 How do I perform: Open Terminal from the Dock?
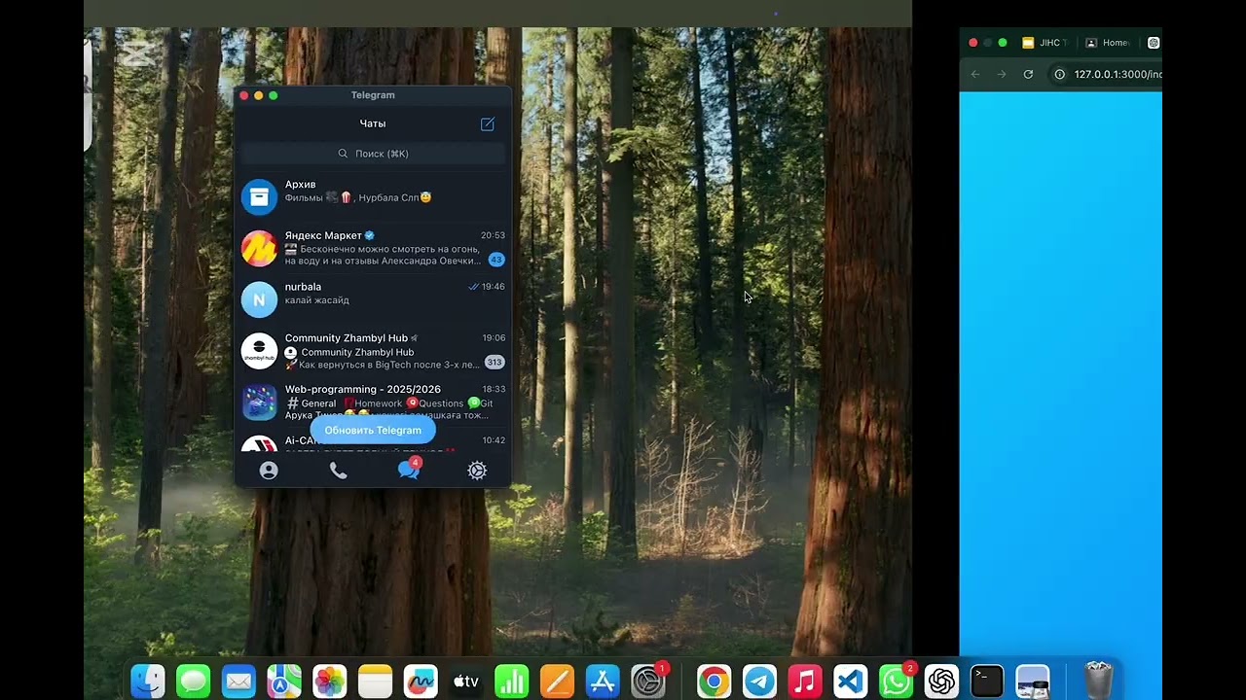pos(986,682)
